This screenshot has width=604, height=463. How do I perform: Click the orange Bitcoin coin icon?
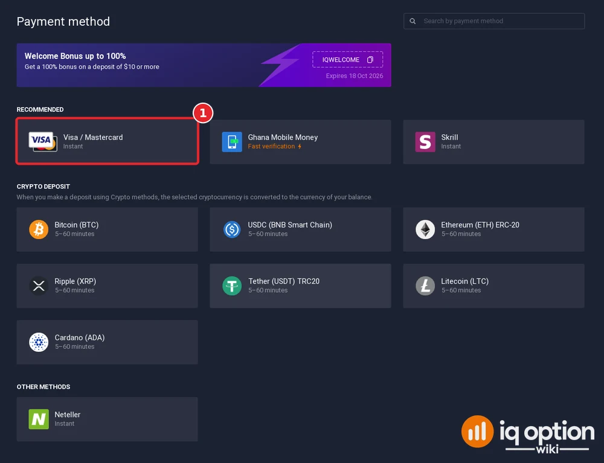coord(39,229)
